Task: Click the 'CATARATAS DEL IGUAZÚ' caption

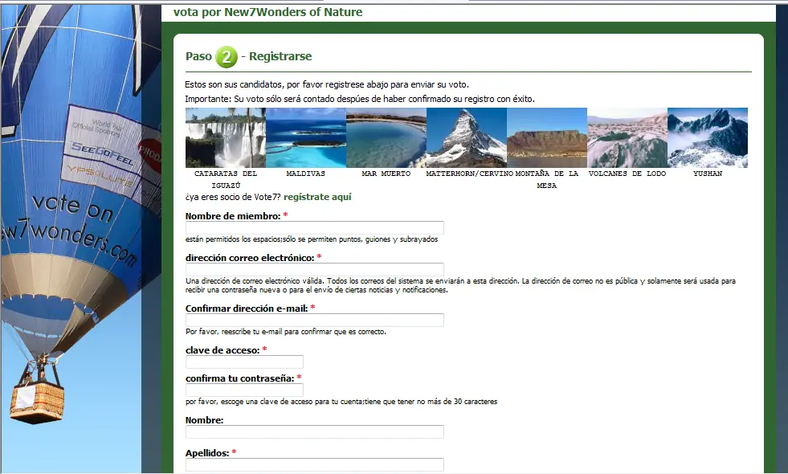Action: (x=226, y=179)
